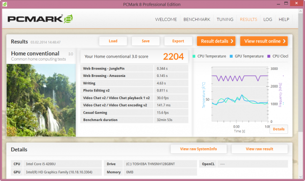Click the PCMark 8 logo

(x=40, y=19)
